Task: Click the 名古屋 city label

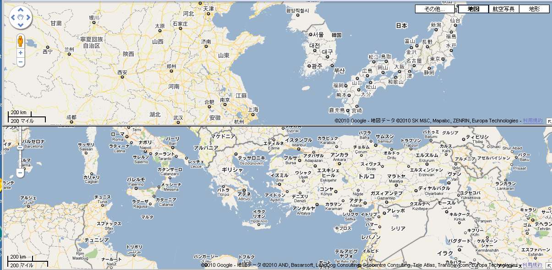Action: (414, 61)
